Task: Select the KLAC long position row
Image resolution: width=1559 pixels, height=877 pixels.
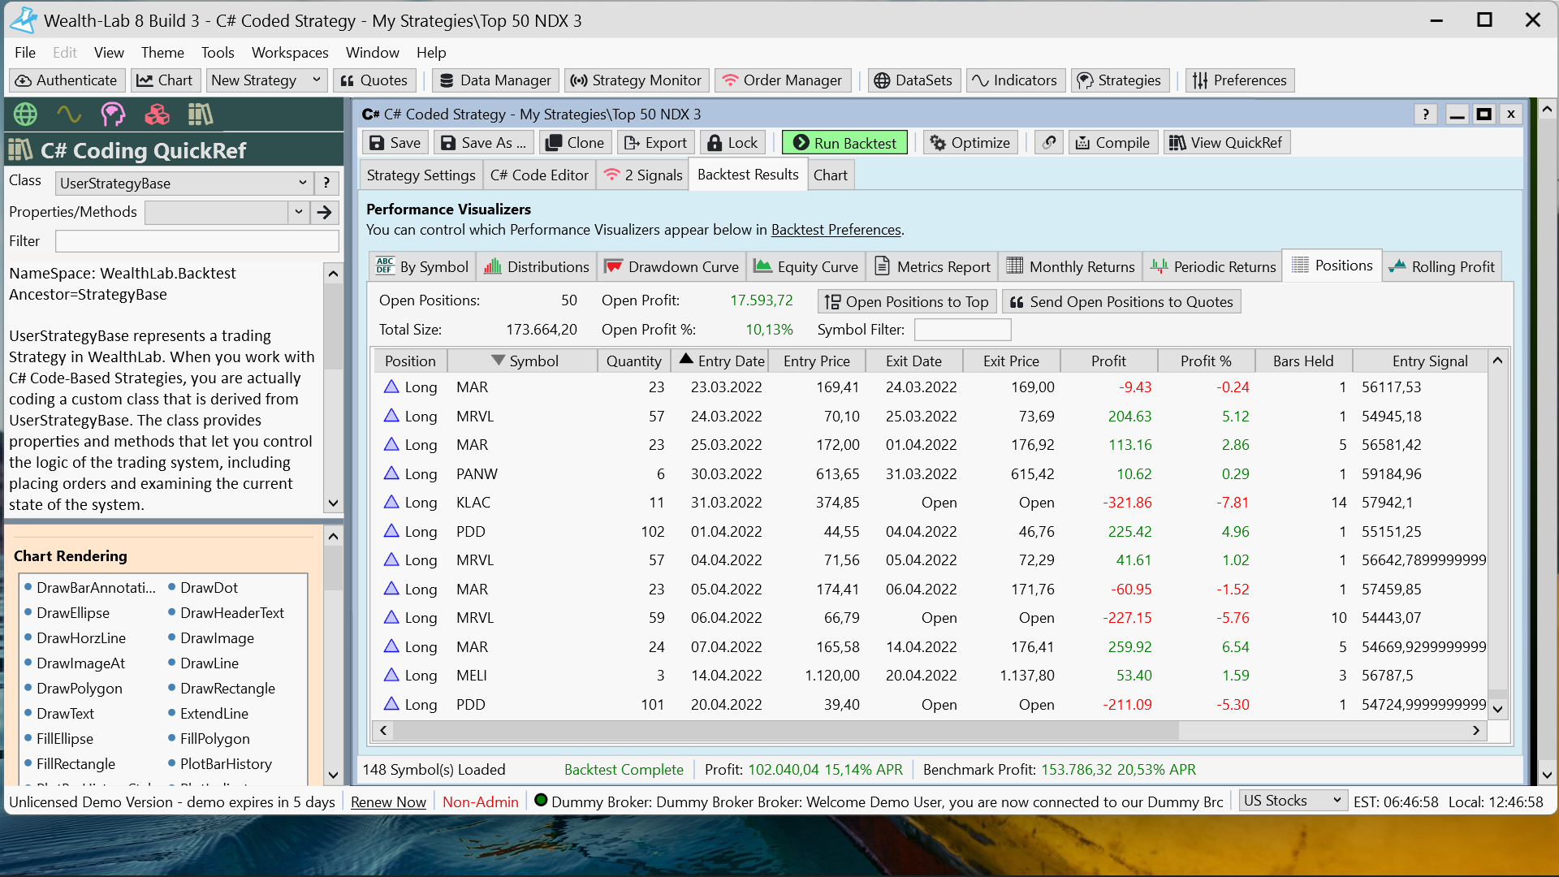Action: [930, 503]
